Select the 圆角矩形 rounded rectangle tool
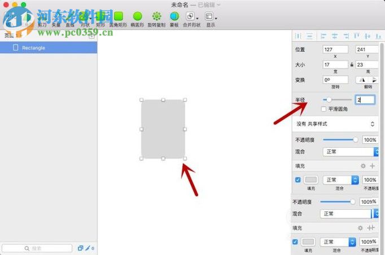385x255 pixels. point(118,19)
